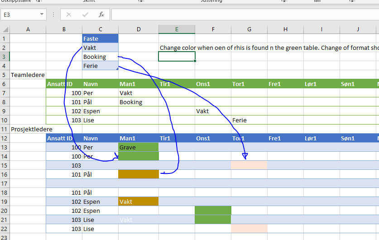Click the Select All corner triangle
Image resolution: width=379 pixels, height=240 pixels.
tap(5, 29)
